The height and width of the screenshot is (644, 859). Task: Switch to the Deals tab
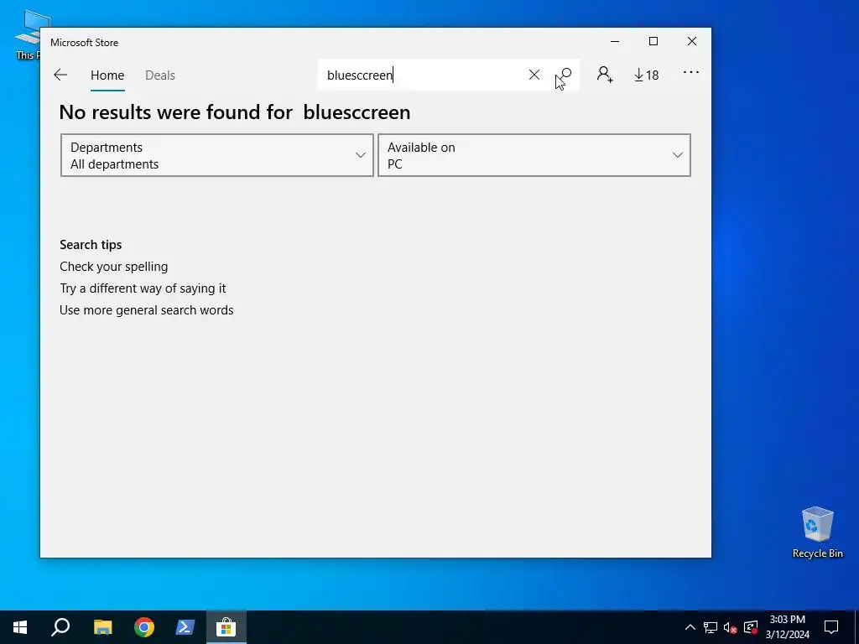click(x=160, y=75)
